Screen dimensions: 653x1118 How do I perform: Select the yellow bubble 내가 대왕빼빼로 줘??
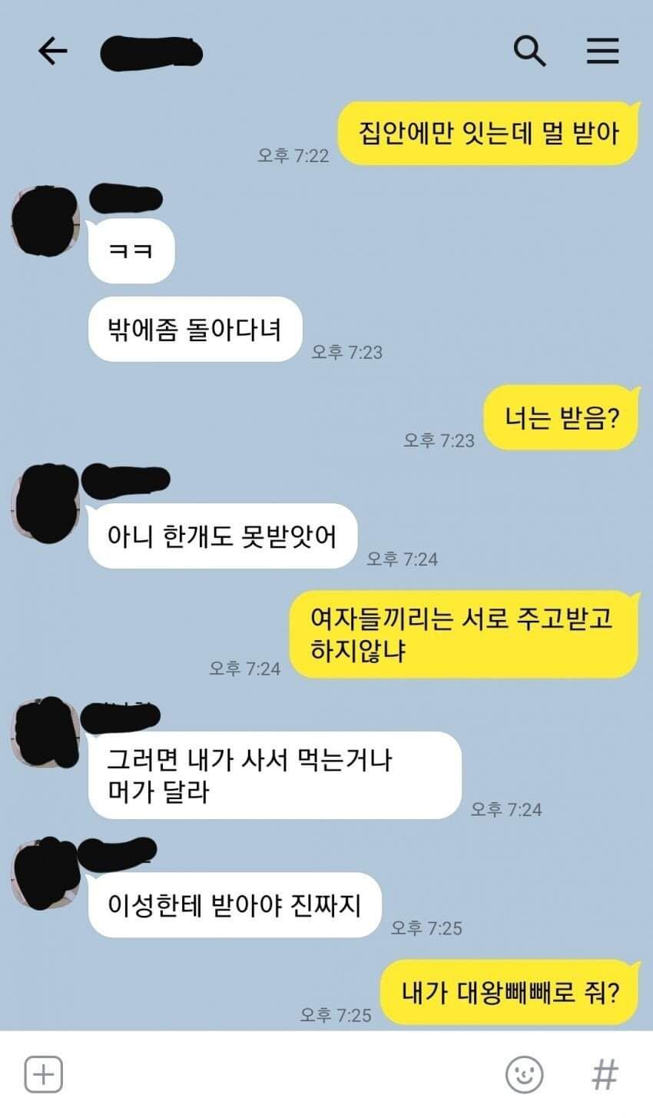510,992
